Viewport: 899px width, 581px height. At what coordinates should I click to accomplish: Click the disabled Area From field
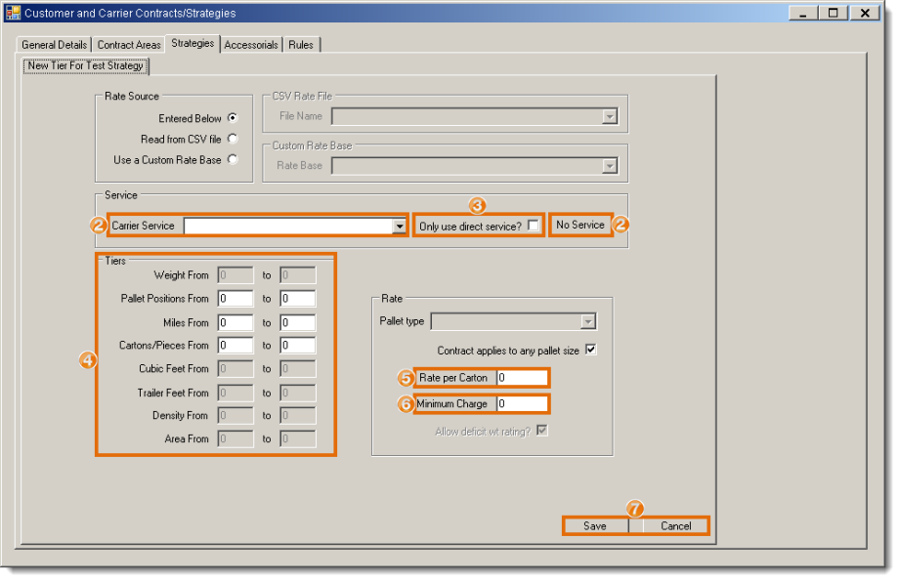235,438
